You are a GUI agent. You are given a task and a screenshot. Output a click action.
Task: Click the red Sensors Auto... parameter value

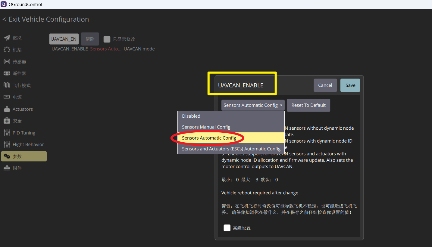[106, 49]
